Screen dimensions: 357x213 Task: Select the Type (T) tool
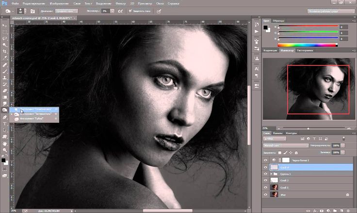[x=5, y=124]
